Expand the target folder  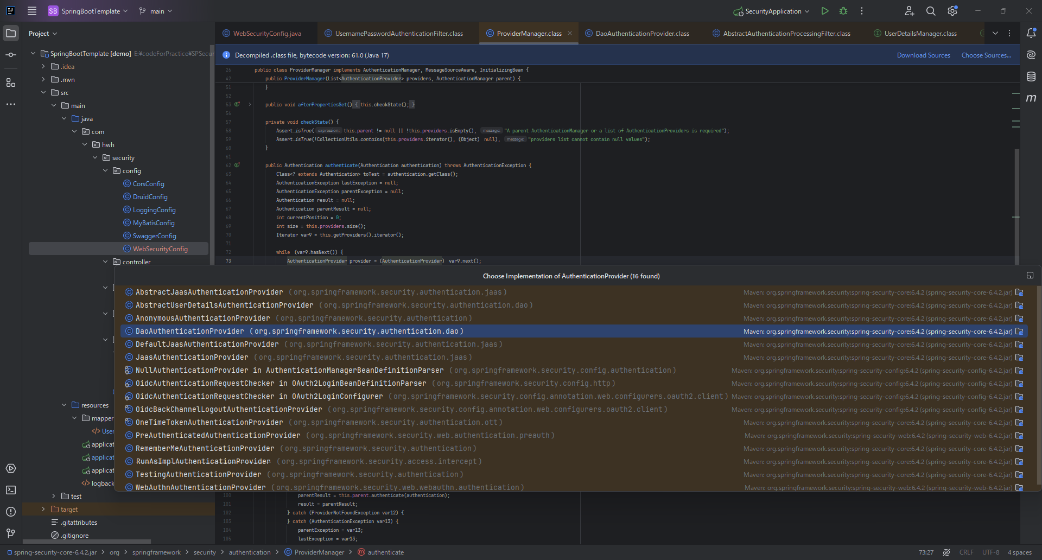click(x=43, y=509)
